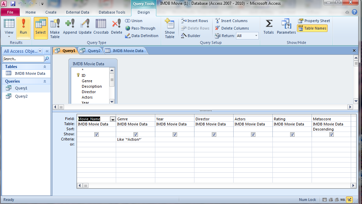Switch query type to Crosstab
Screen dimensions: 362x204
(100, 27)
